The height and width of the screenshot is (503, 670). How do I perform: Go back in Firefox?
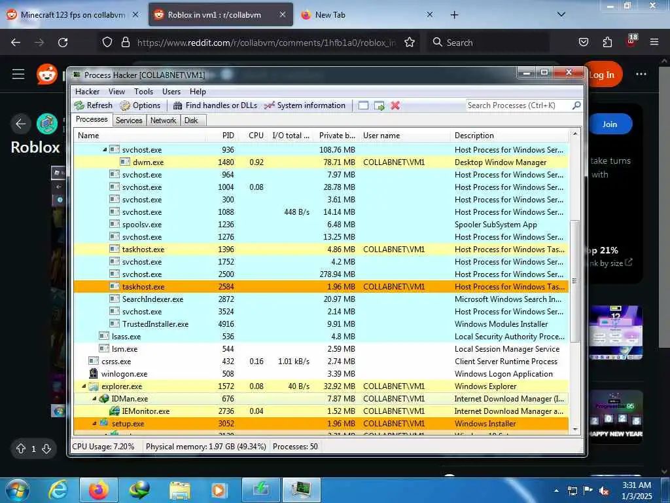click(x=16, y=43)
